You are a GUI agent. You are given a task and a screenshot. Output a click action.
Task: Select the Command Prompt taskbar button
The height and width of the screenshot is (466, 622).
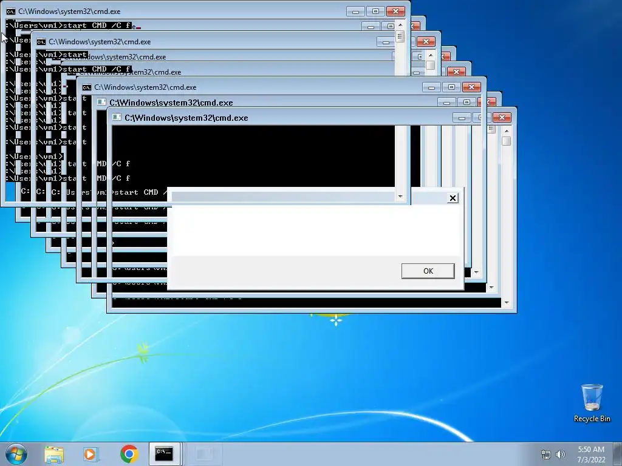click(x=164, y=454)
